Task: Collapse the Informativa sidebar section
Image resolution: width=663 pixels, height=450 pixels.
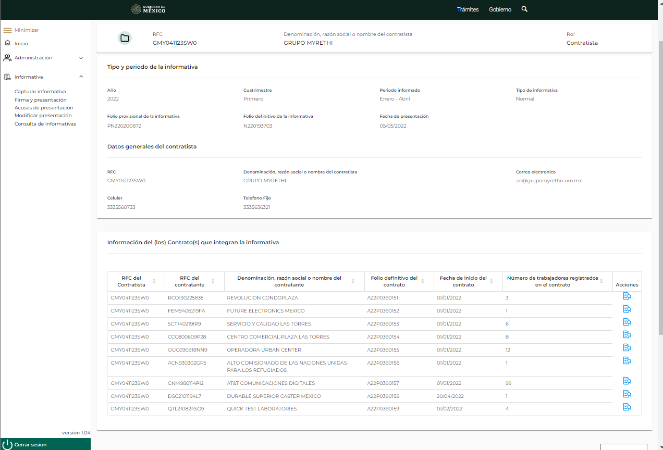Action: pos(81,77)
